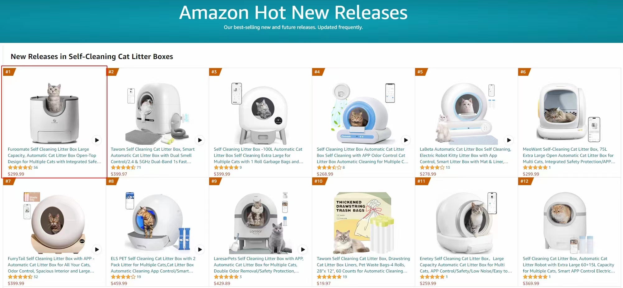623x288 pixels.
Task: Open the #6 MeoWant product image
Action: point(569,113)
